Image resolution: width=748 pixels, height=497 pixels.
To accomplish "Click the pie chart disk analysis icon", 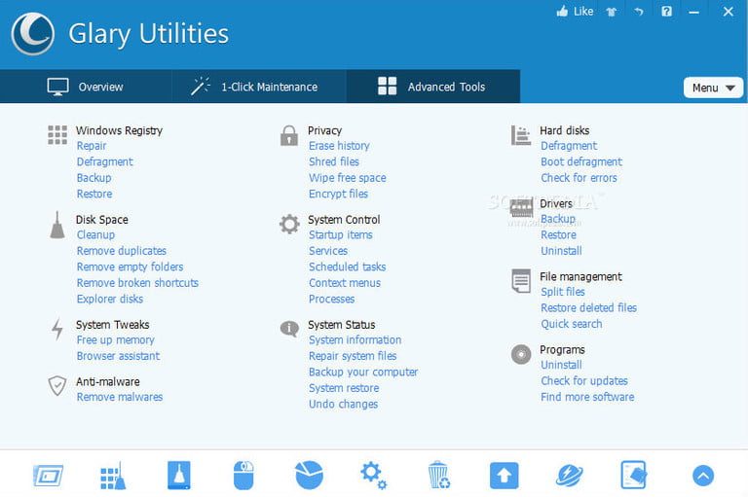I will [x=309, y=475].
